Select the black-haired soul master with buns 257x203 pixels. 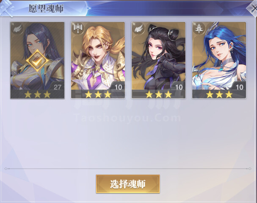pyautogui.click(x=158, y=60)
